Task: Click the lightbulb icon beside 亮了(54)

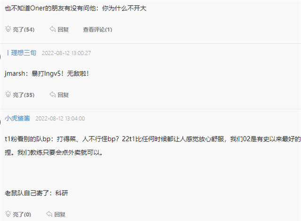Action: 8,29
